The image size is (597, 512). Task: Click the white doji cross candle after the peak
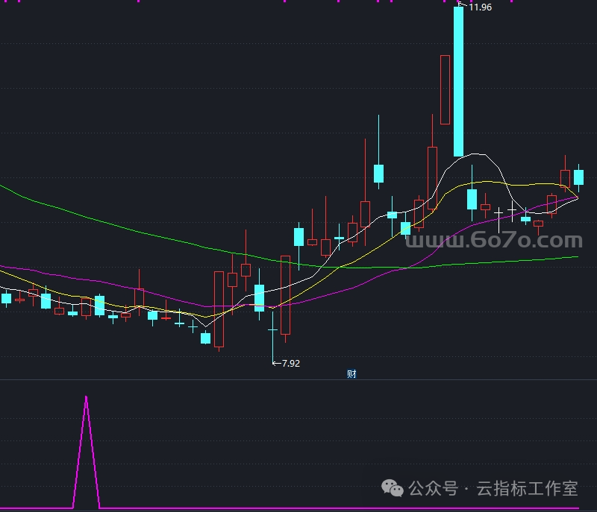(x=512, y=212)
